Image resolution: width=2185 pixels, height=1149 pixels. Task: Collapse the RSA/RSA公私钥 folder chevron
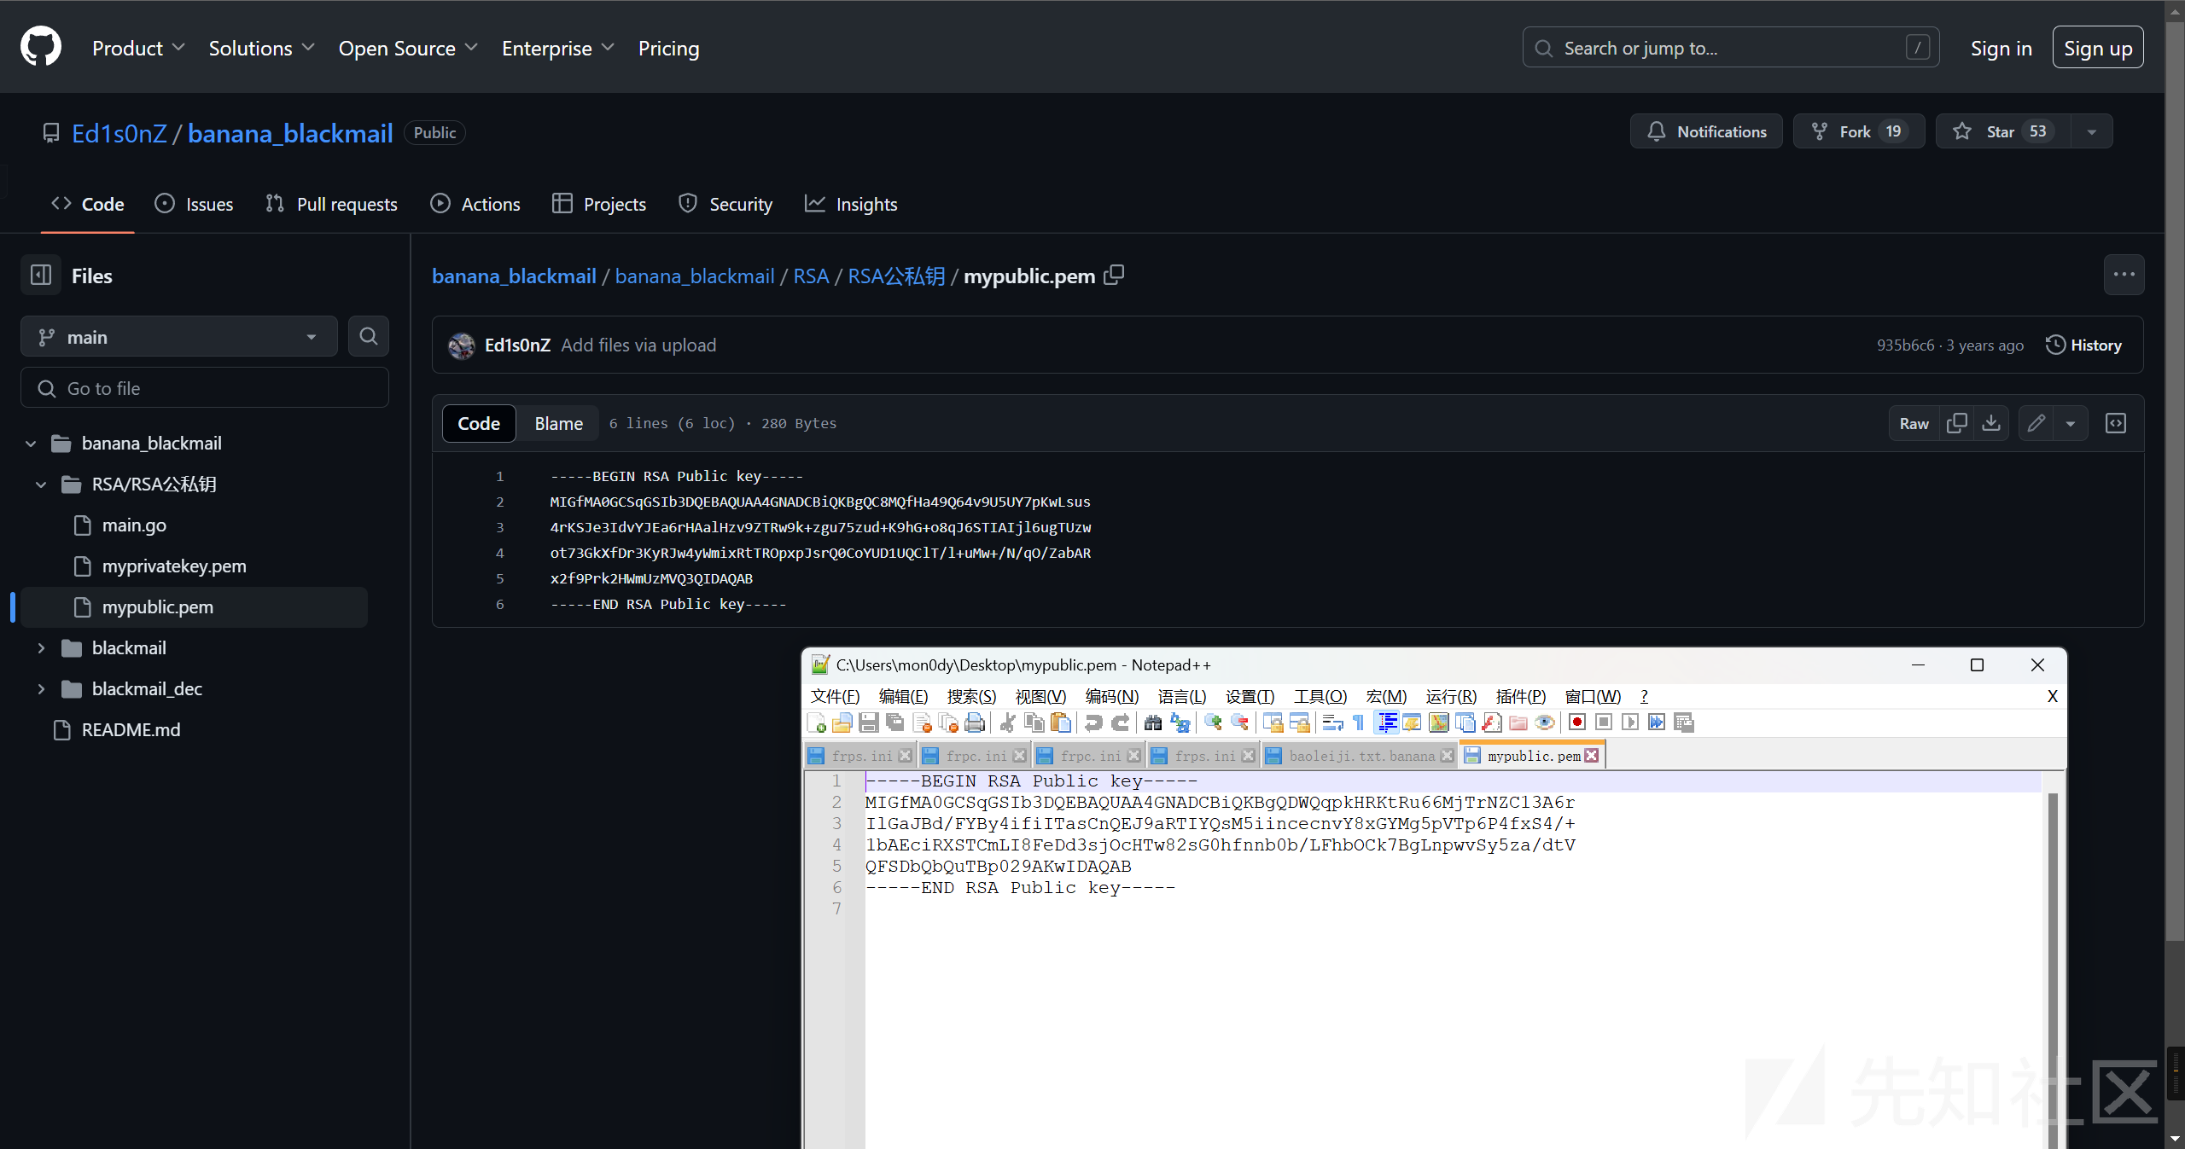(41, 484)
